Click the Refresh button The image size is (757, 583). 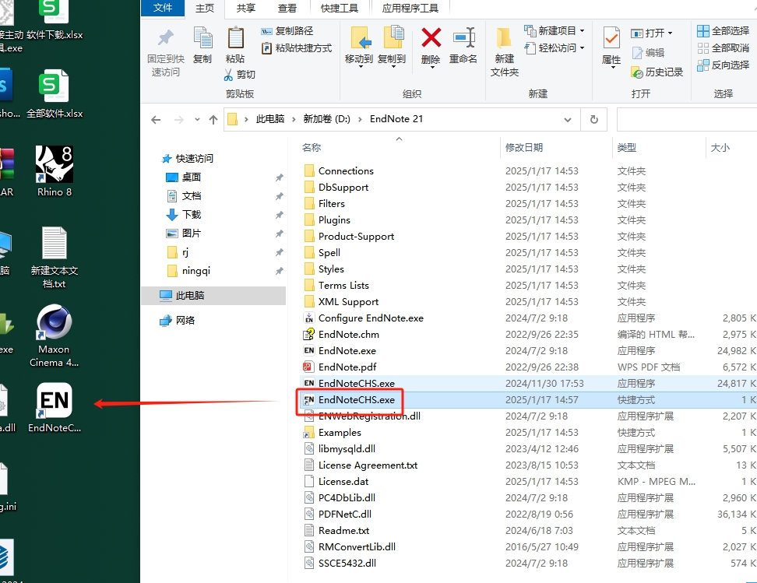pos(593,119)
